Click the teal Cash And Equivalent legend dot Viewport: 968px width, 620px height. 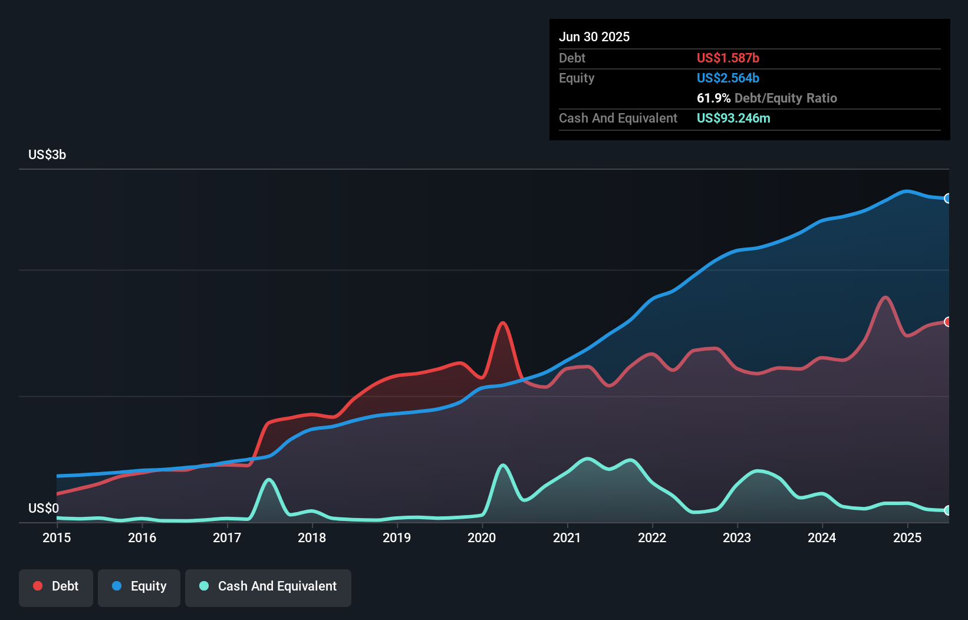(204, 586)
